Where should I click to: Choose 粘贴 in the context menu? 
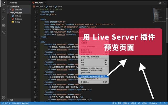pos(93,65)
